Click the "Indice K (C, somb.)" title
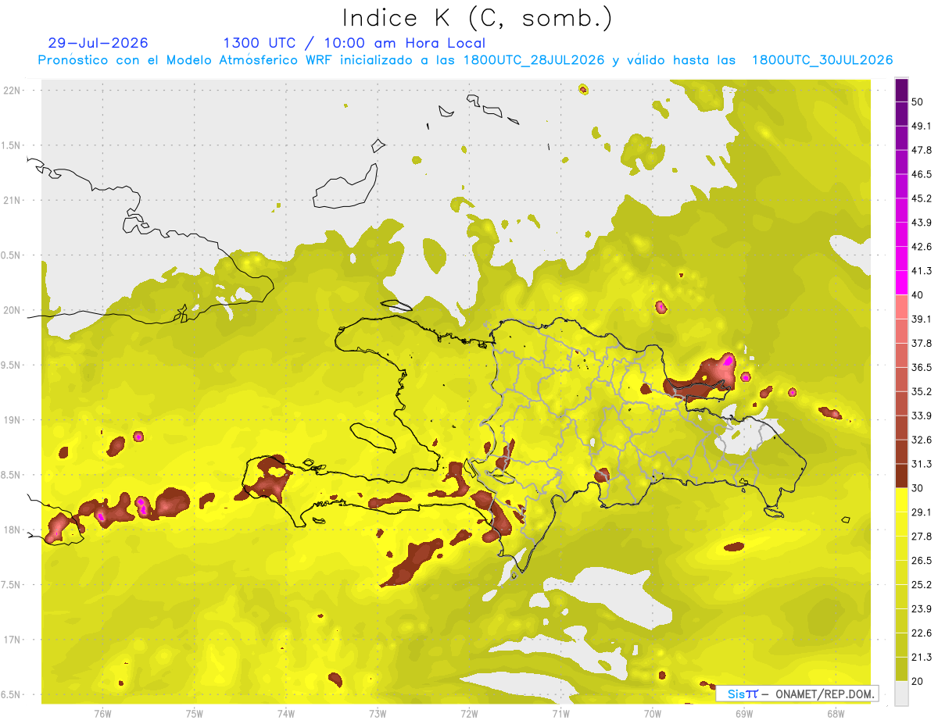938x724 pixels. coord(477,18)
